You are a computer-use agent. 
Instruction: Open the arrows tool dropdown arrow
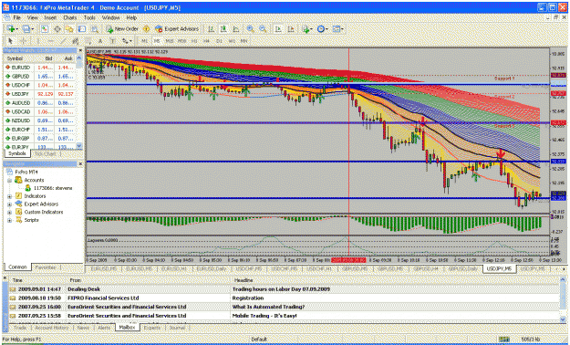130,41
